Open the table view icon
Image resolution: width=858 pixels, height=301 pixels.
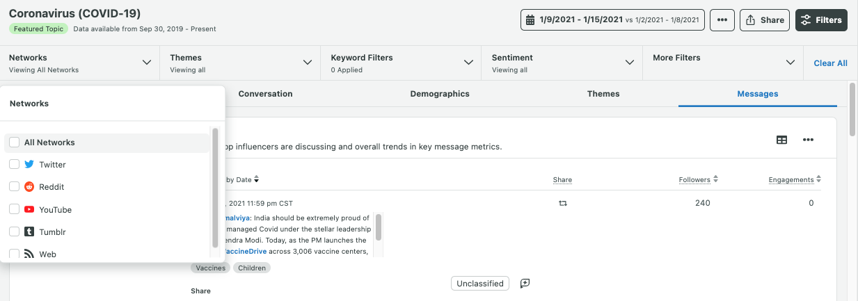(781, 140)
